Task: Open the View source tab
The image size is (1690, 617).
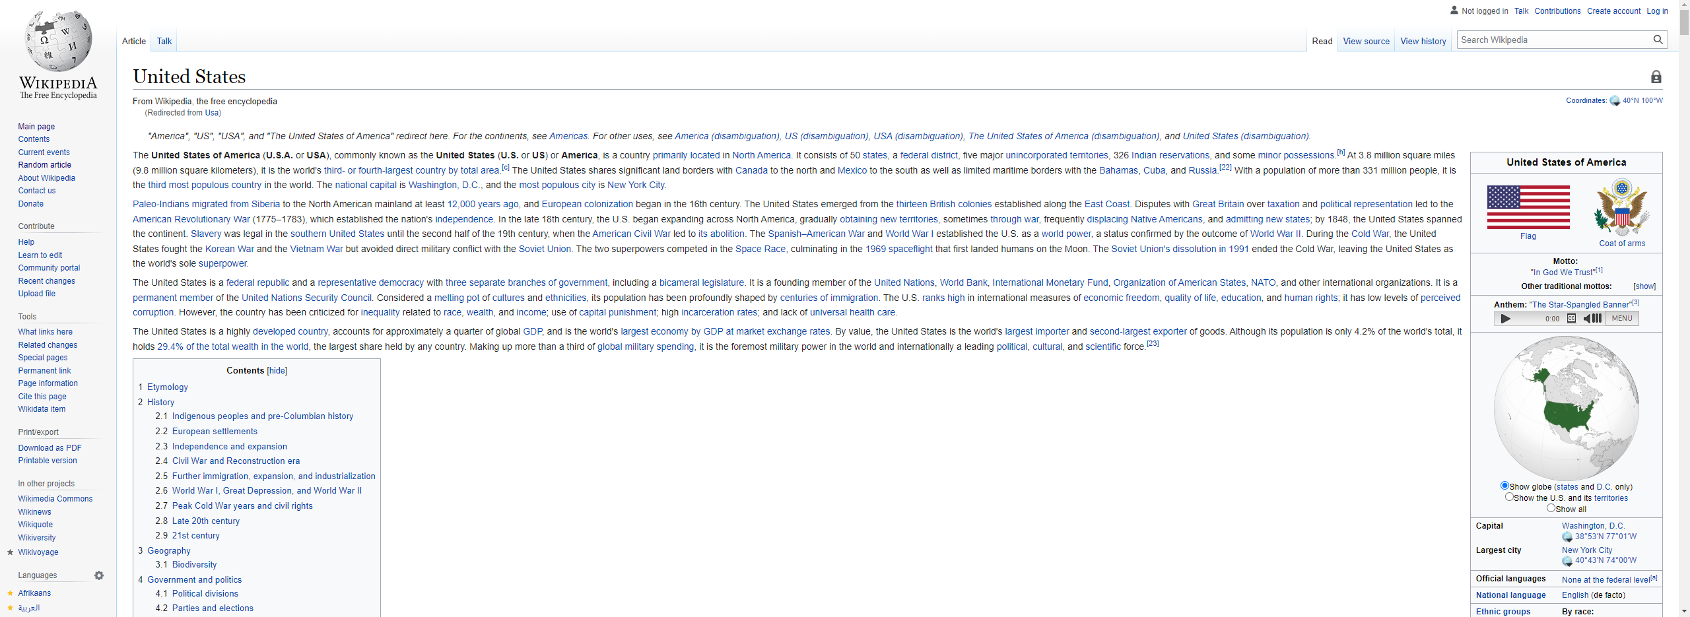Action: [x=1366, y=41]
